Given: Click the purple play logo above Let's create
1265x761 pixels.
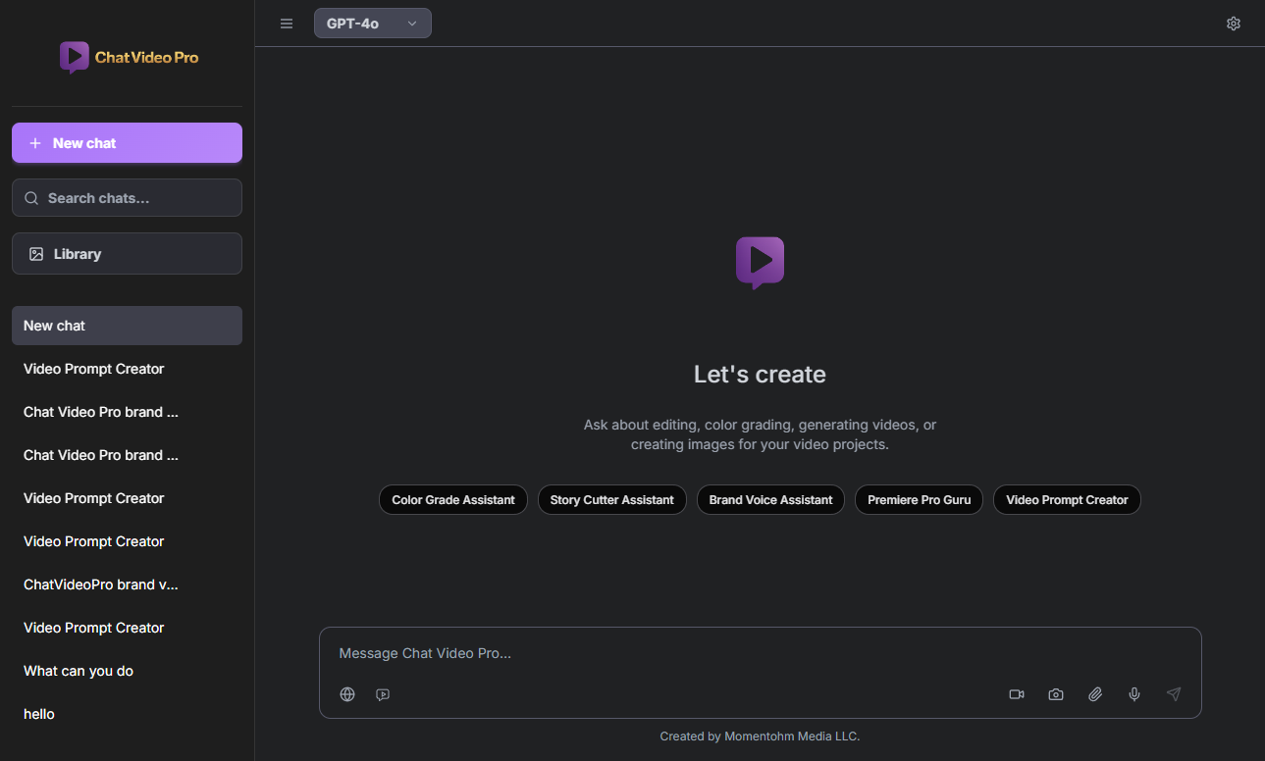Looking at the screenshot, I should point(760,262).
